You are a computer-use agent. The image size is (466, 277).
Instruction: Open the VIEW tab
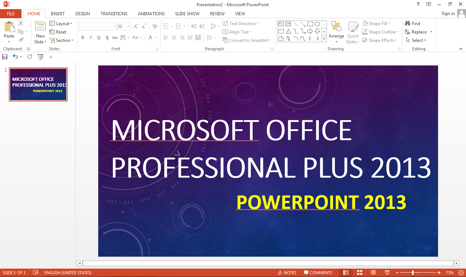click(240, 13)
